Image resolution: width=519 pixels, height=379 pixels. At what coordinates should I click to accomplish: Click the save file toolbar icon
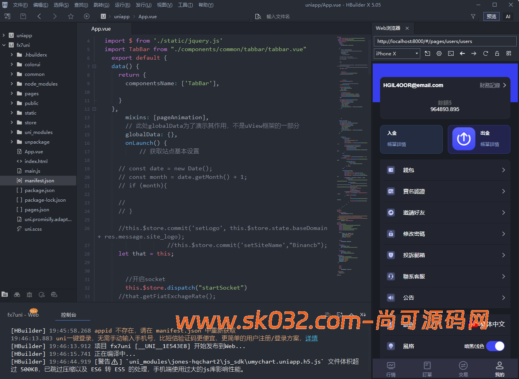[23, 16]
